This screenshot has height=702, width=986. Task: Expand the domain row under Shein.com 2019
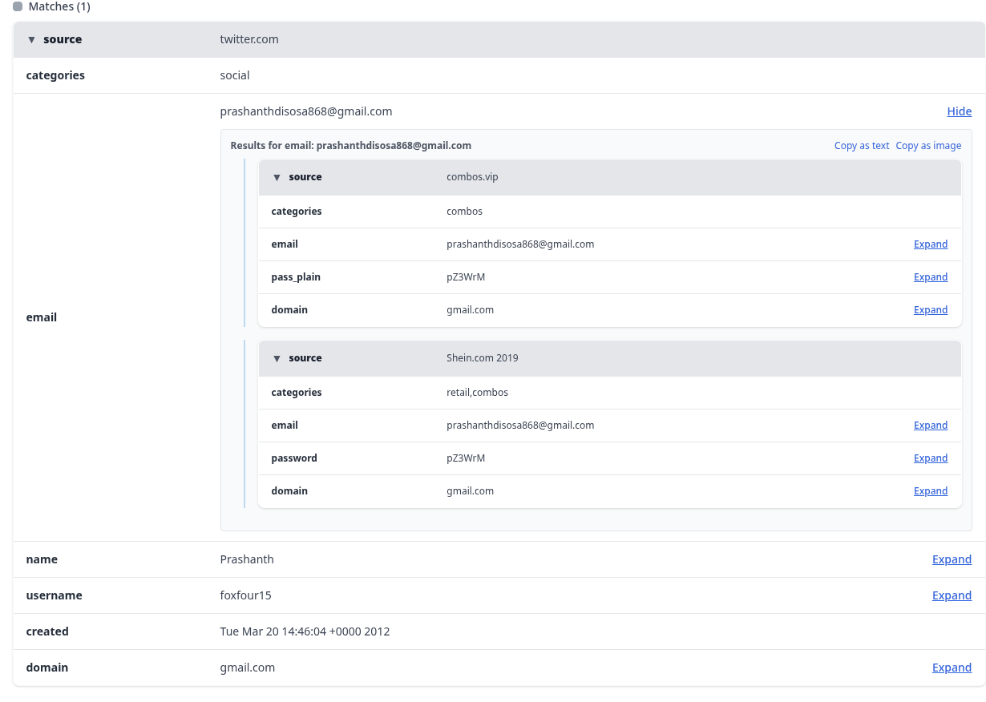click(930, 491)
